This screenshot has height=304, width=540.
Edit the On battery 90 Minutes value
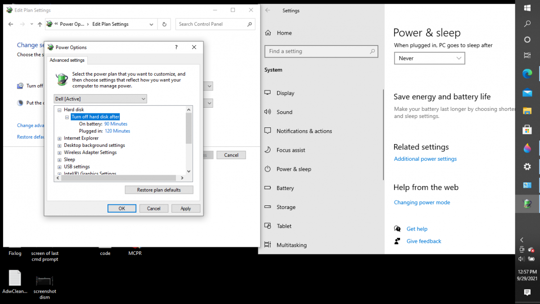point(116,124)
